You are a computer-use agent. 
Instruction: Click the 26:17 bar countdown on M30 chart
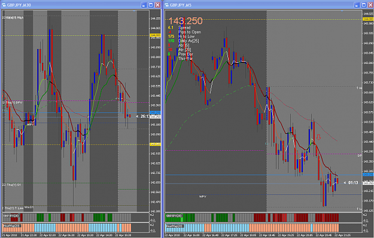point(145,116)
